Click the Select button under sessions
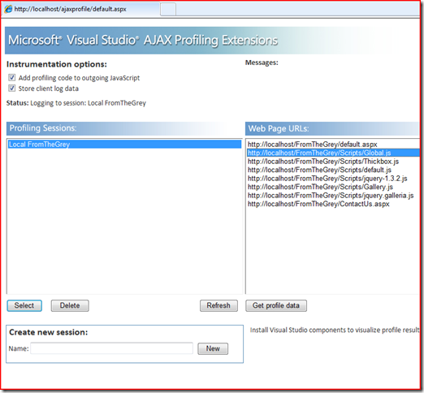Viewport: 424px width, 393px height. 24,305
